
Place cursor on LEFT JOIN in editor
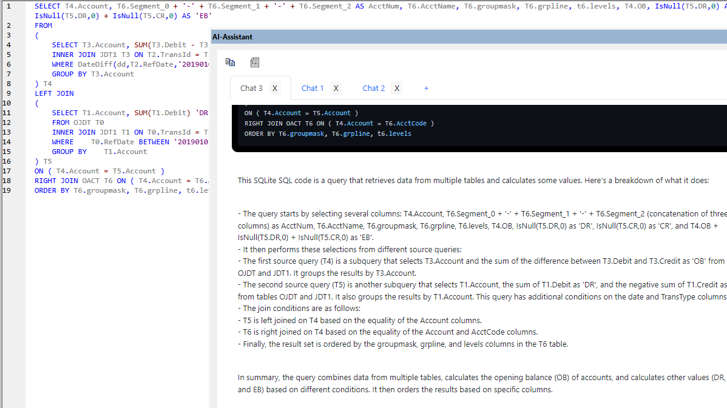tap(54, 93)
